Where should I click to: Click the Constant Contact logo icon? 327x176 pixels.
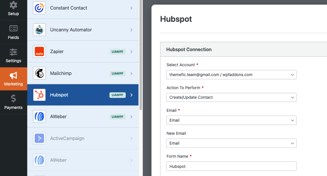tap(39, 8)
